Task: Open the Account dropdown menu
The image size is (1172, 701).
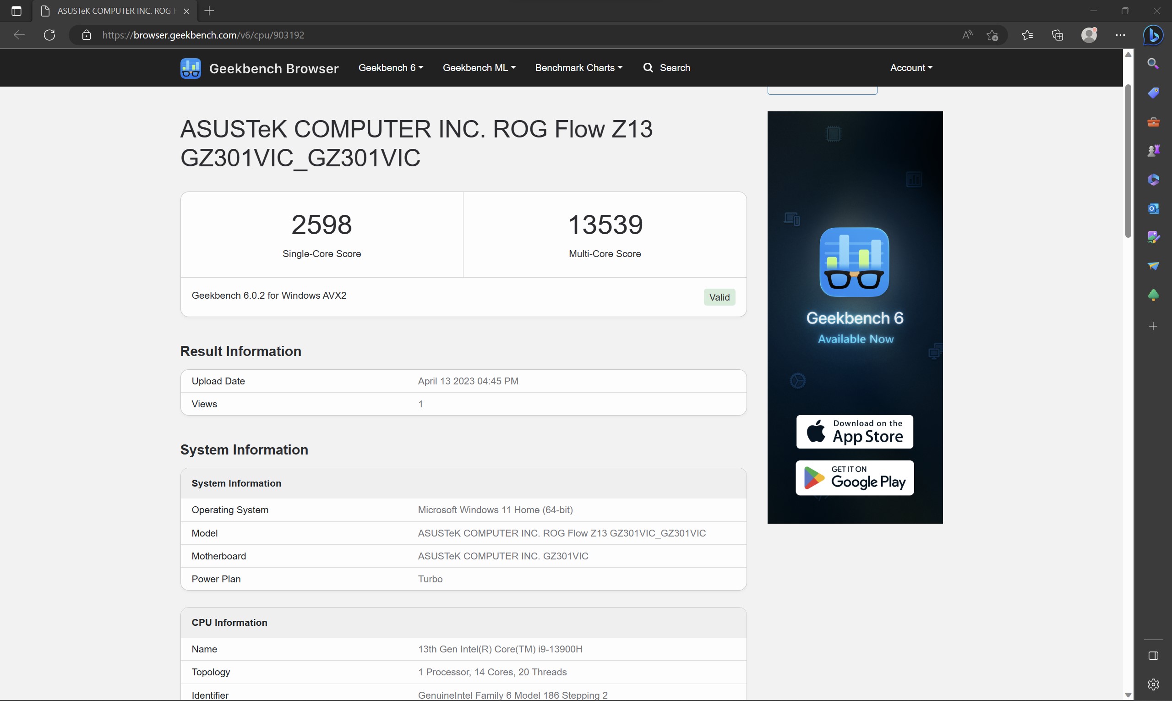Action: tap(911, 67)
